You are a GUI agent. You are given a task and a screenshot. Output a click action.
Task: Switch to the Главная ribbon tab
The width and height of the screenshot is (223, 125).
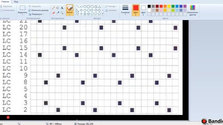click(5, 2)
